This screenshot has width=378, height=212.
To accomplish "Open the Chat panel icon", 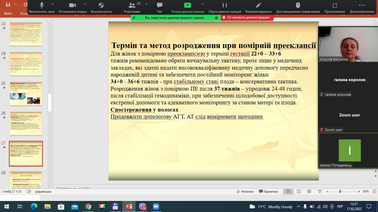I will click(x=159, y=6).
